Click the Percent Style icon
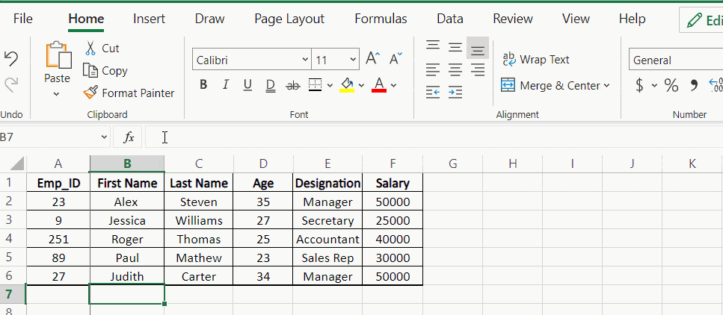 pyautogui.click(x=671, y=86)
